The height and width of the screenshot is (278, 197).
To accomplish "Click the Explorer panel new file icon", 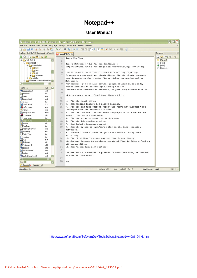I will tap(30, 57).
